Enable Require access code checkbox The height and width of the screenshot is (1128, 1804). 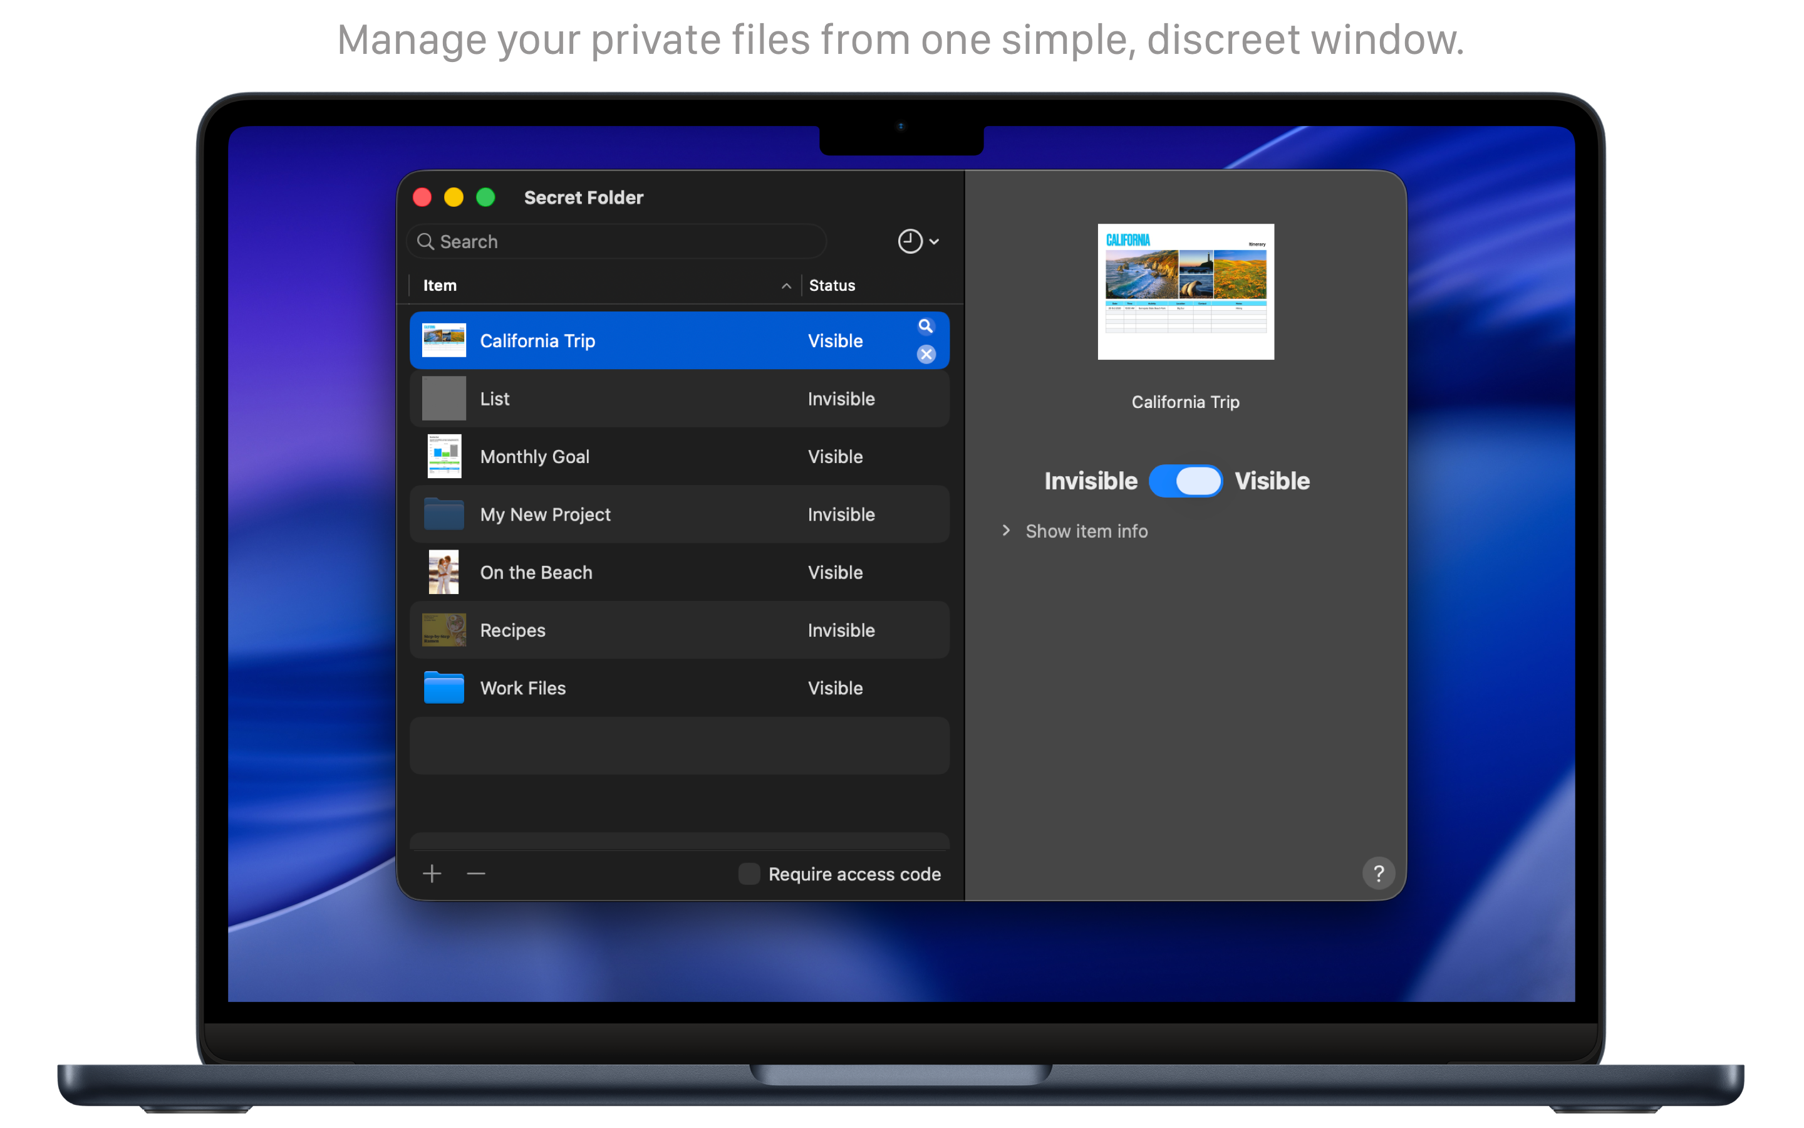coord(749,874)
